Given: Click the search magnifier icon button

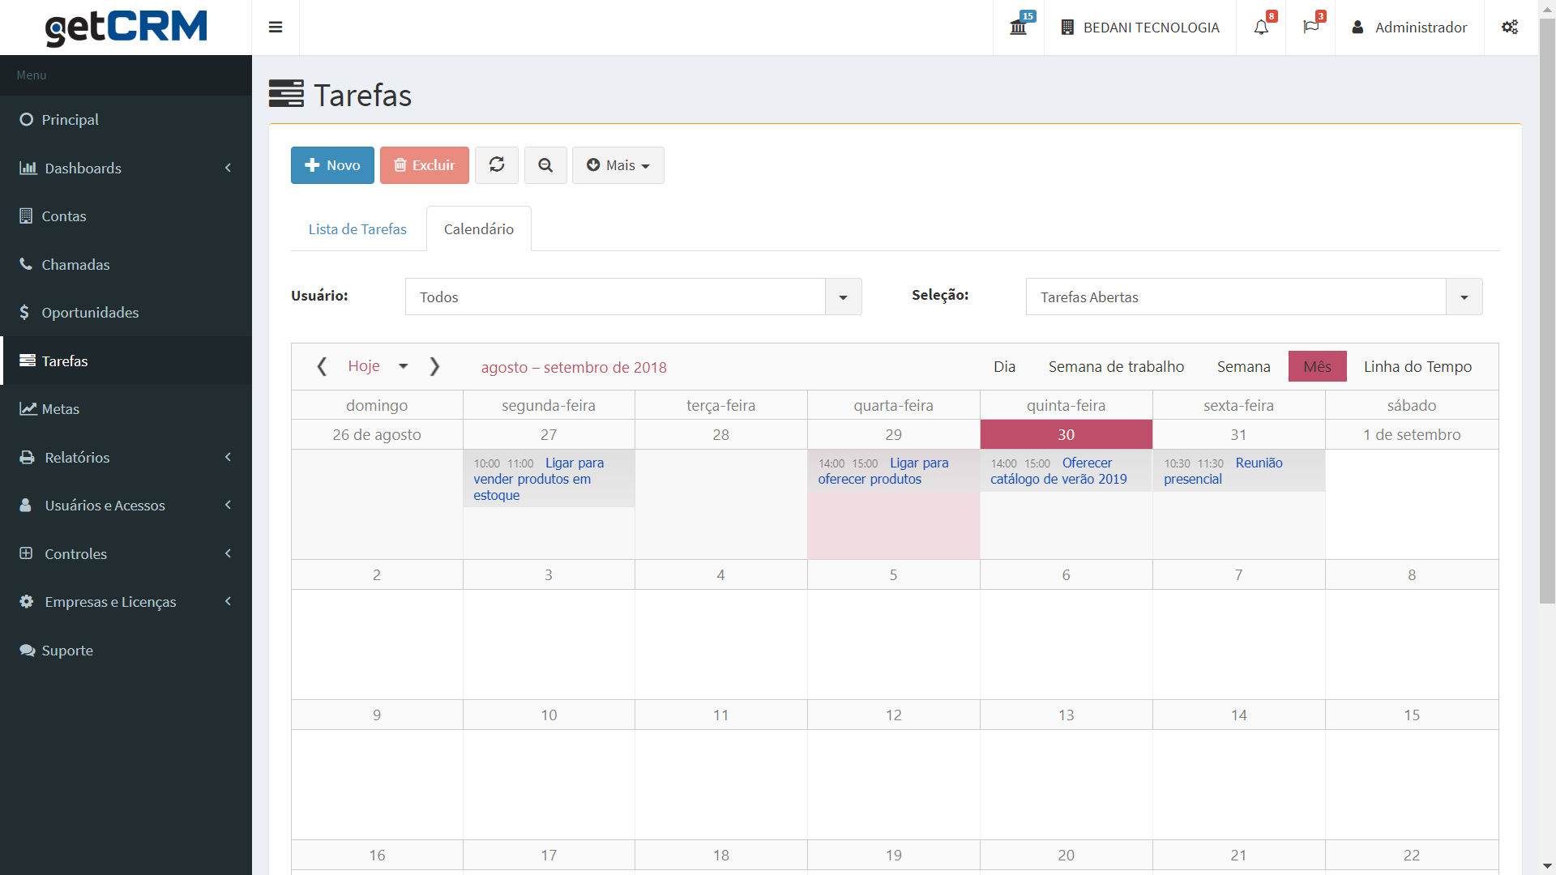Looking at the screenshot, I should pos(545,165).
